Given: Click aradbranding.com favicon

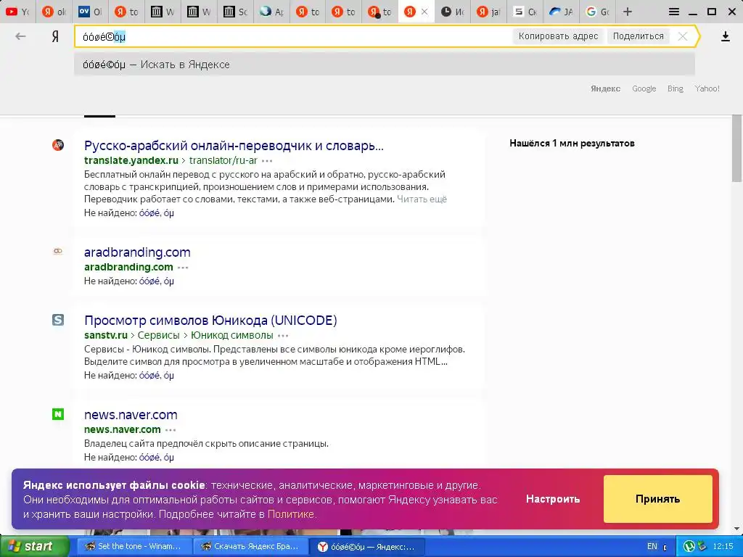Looking at the screenshot, I should coord(58,252).
